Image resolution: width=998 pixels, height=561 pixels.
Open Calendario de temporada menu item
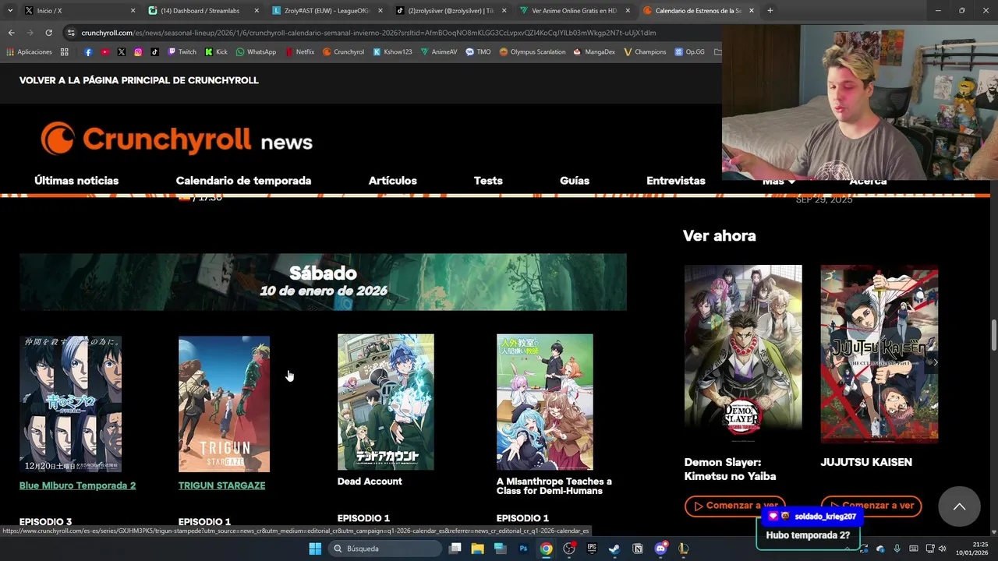click(243, 181)
